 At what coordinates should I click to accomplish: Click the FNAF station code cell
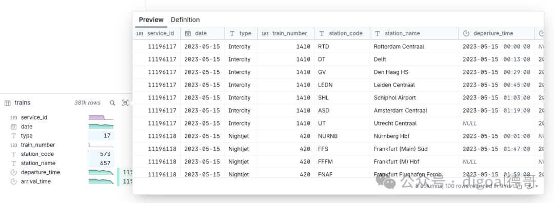coord(342,173)
